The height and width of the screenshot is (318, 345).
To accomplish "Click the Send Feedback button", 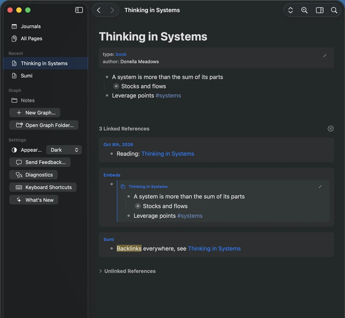I will (x=40, y=162).
